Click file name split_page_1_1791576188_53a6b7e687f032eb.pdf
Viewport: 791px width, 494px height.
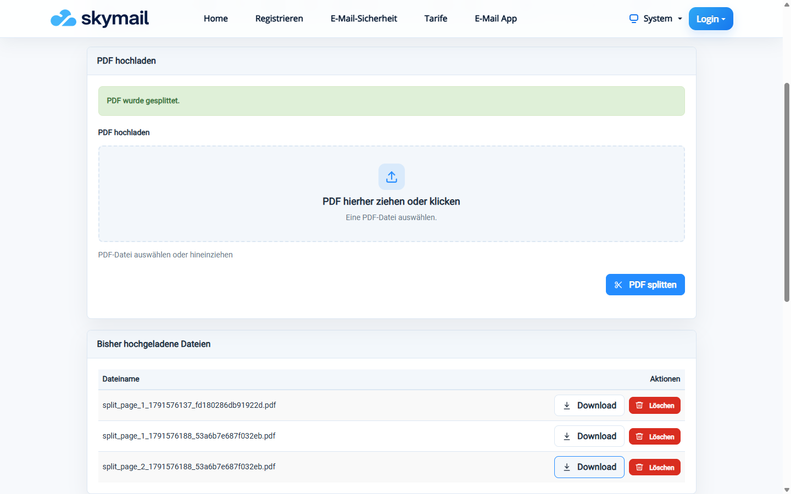[x=189, y=436]
